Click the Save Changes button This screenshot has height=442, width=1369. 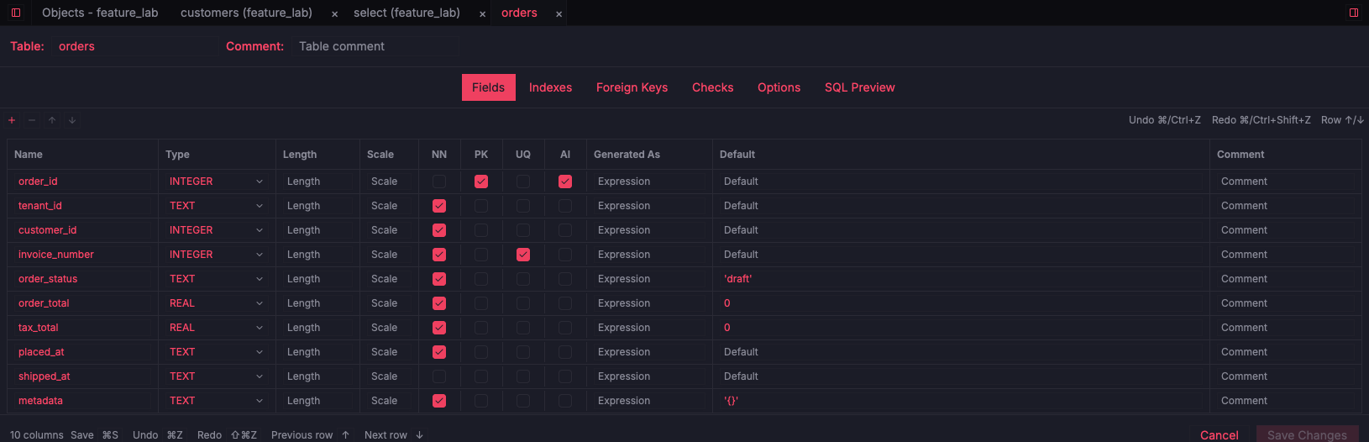click(1307, 434)
